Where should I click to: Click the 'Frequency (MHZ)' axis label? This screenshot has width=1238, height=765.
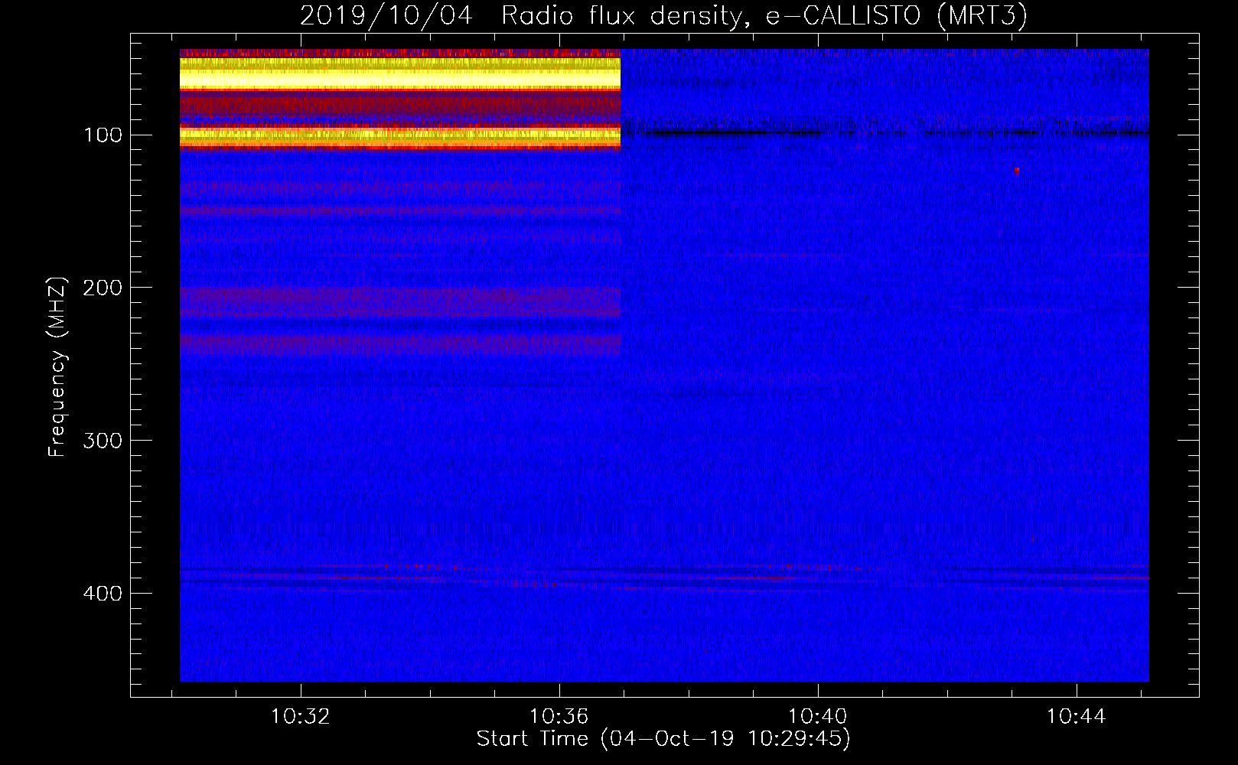pyautogui.click(x=57, y=366)
